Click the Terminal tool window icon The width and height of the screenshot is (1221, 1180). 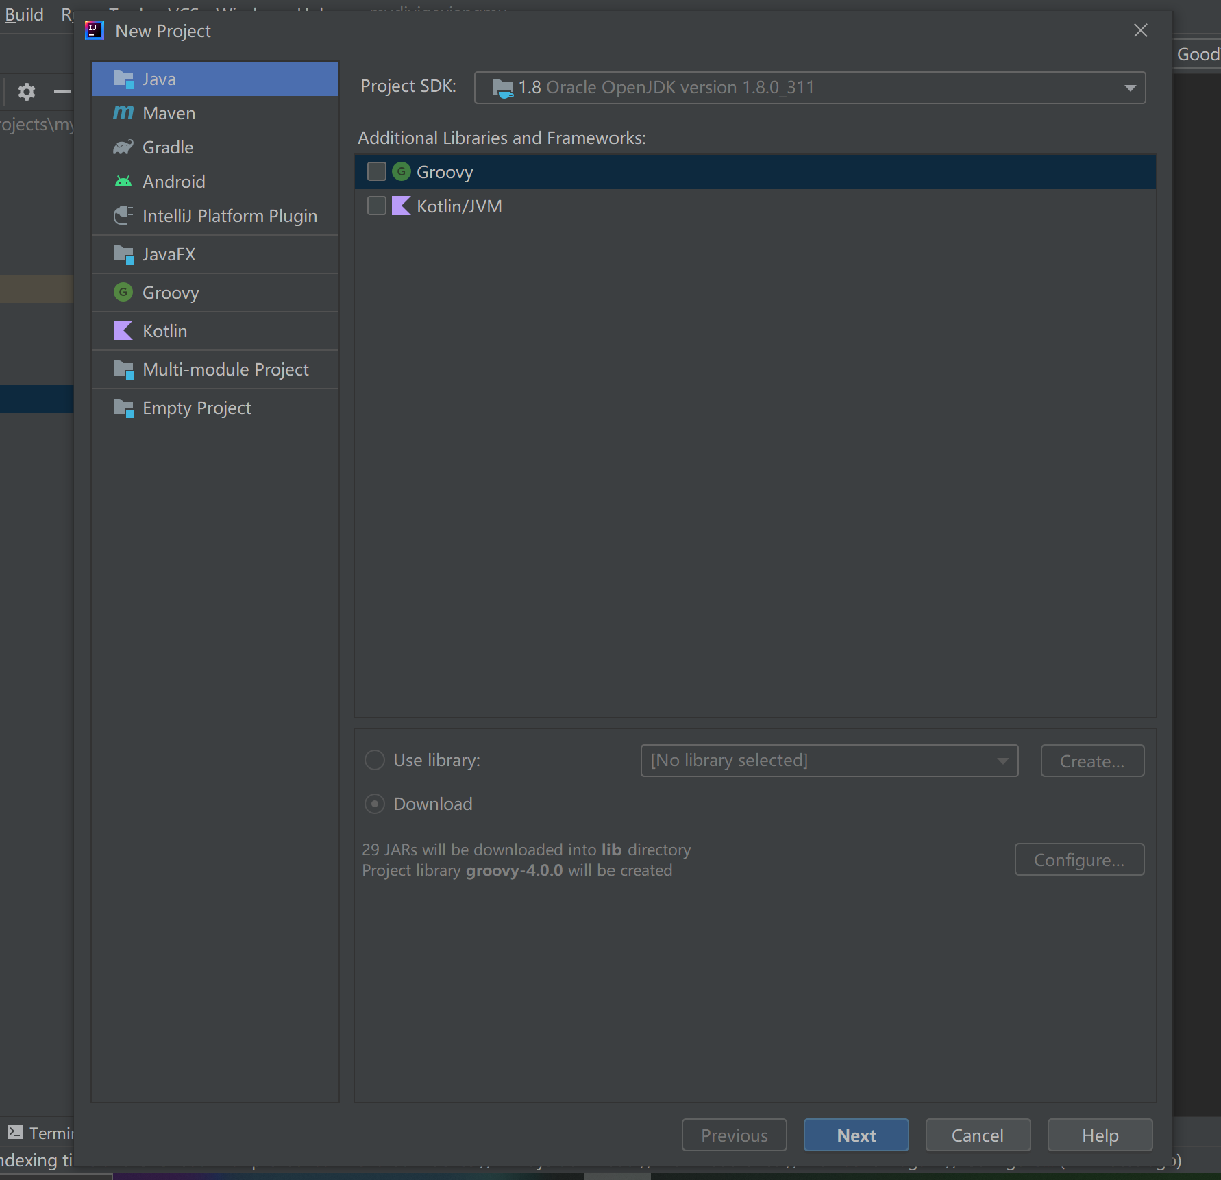click(x=15, y=1132)
